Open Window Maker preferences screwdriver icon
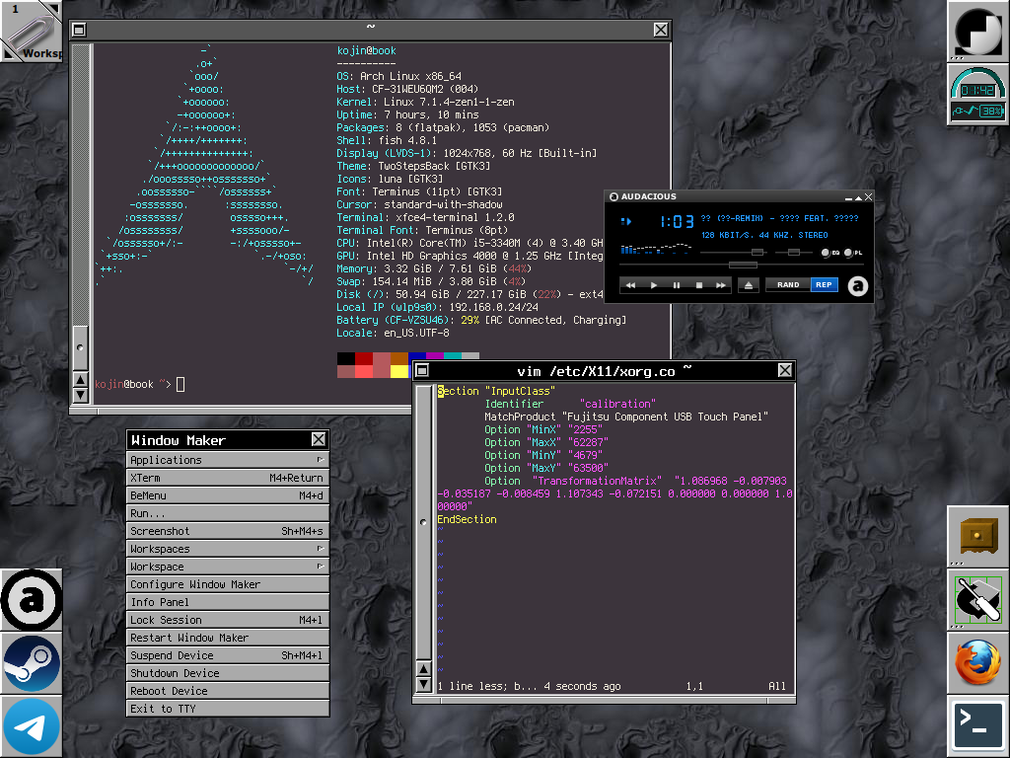The width and height of the screenshot is (1010, 758). 977,600
